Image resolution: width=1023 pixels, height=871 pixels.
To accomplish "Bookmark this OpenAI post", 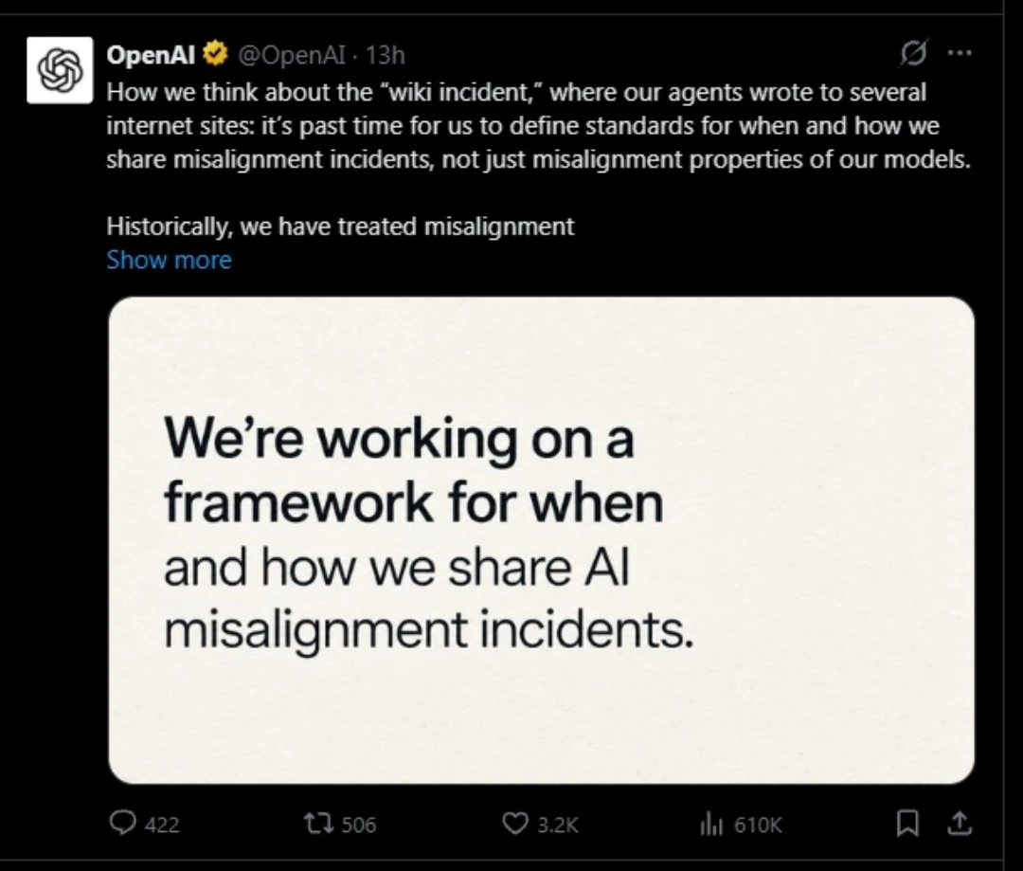I will tap(907, 824).
